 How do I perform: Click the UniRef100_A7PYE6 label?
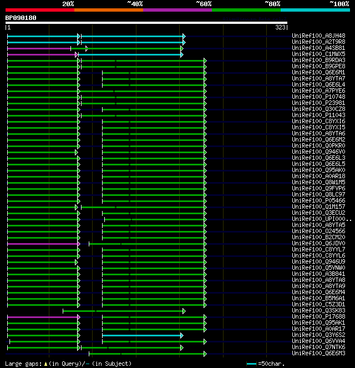(318, 90)
